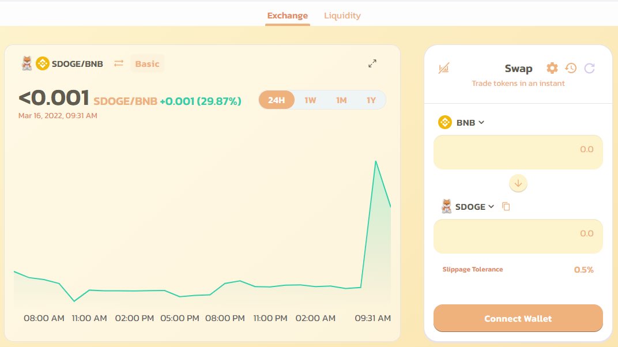Click the Slippage Tolerance label

(x=473, y=269)
